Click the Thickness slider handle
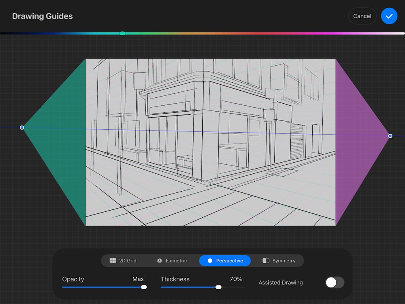The image size is (405, 304). tap(219, 287)
